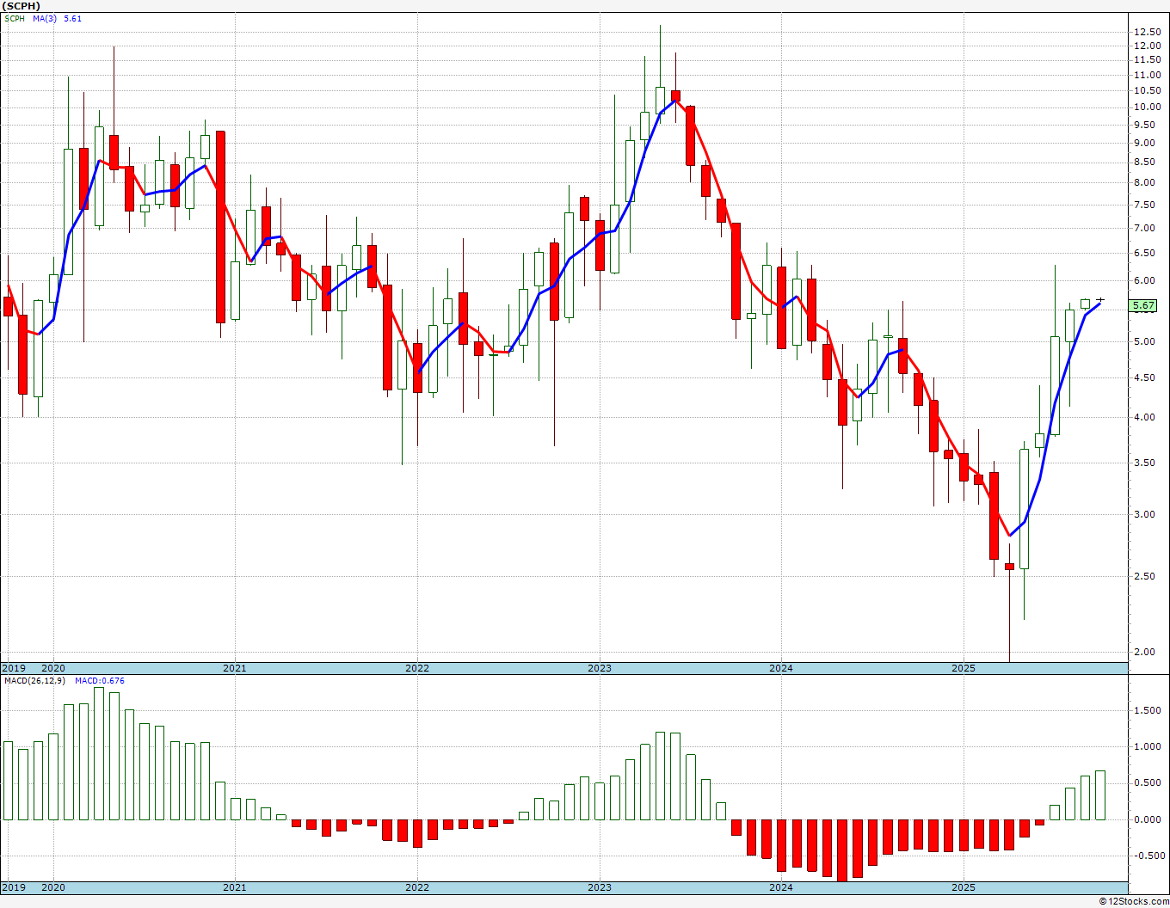Click the 2.00 price level label
Screen dimensions: 1170x908
[x=1146, y=652]
